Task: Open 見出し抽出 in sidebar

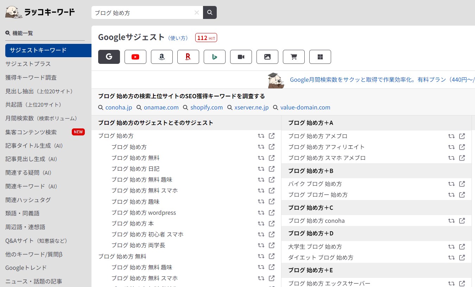Action: click(x=39, y=91)
